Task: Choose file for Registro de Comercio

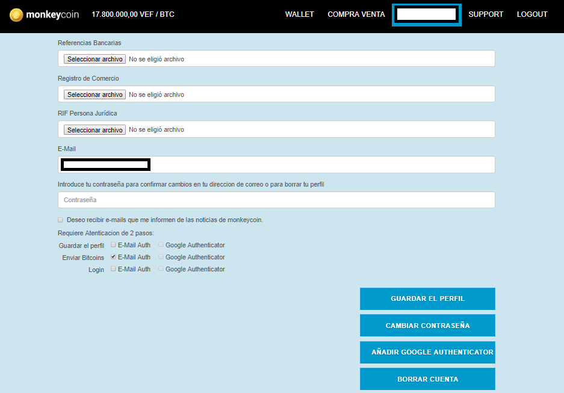Action: coord(95,94)
